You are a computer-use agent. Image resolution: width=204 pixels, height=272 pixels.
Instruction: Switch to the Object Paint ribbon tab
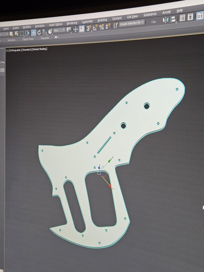[28, 39]
